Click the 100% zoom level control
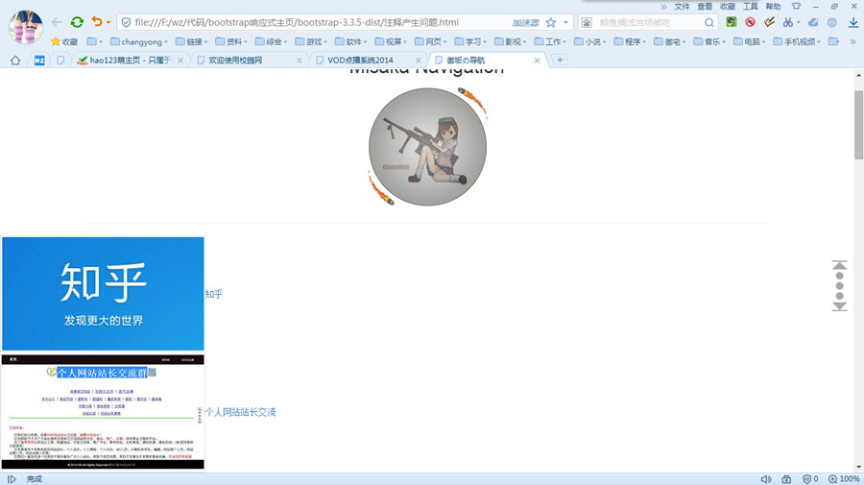 [x=844, y=478]
